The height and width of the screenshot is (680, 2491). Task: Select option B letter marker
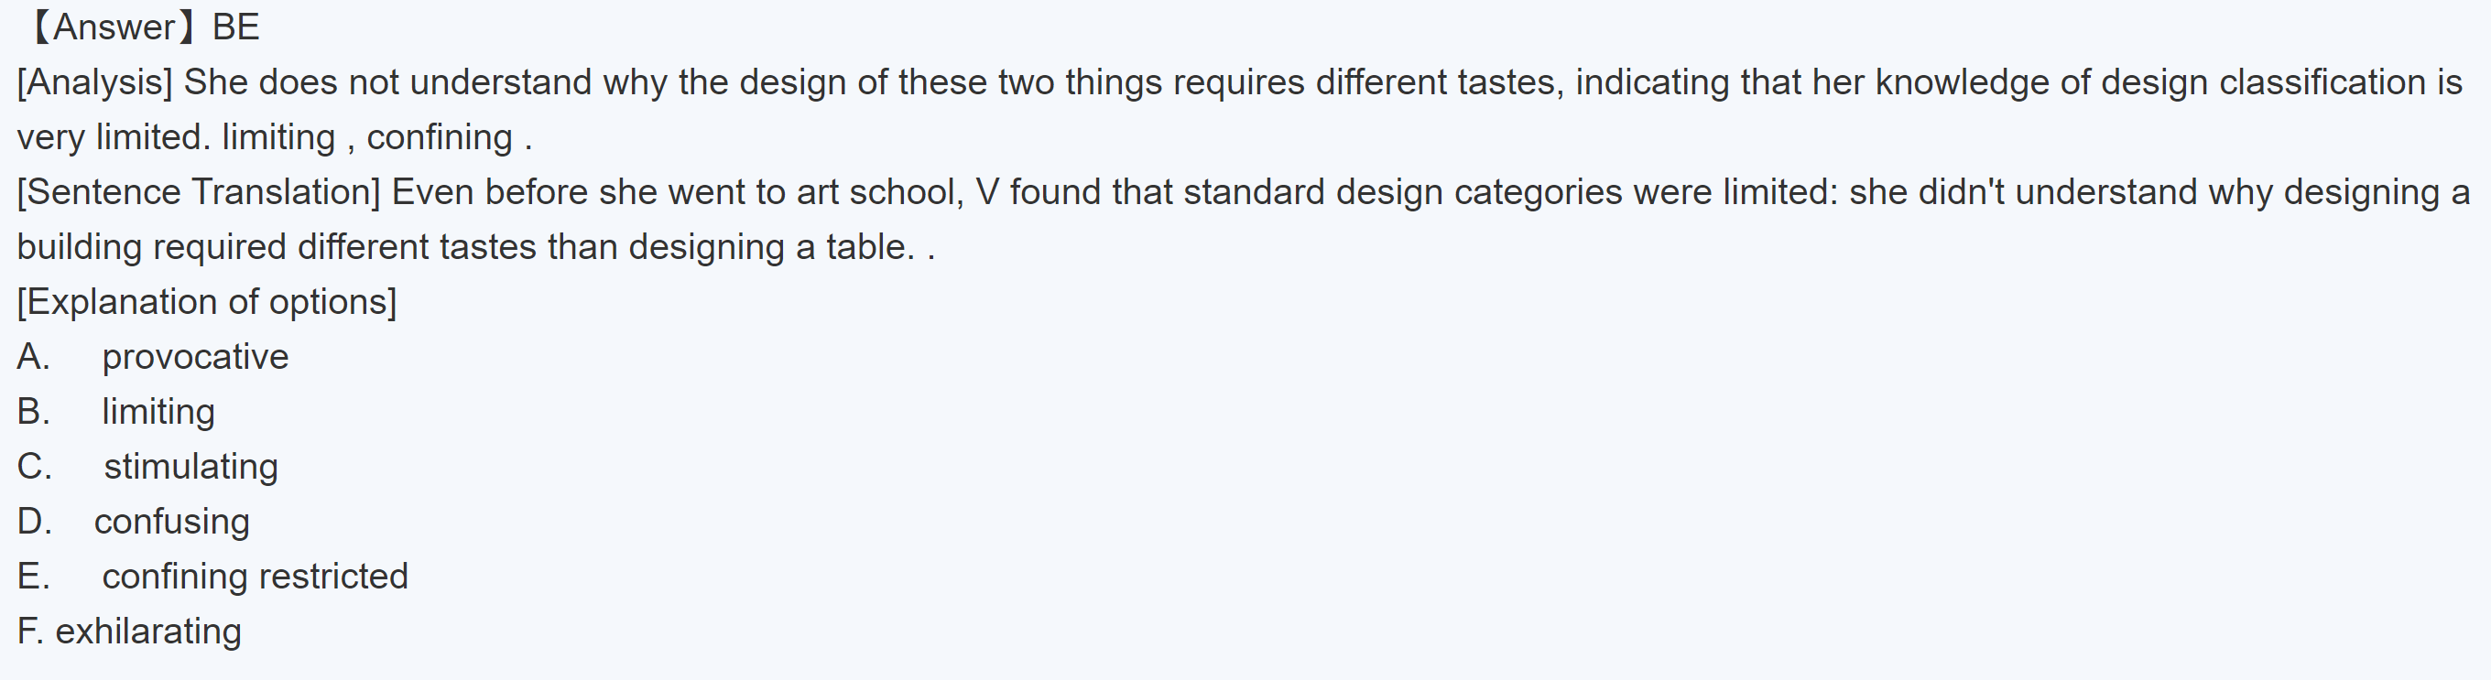coord(33,413)
